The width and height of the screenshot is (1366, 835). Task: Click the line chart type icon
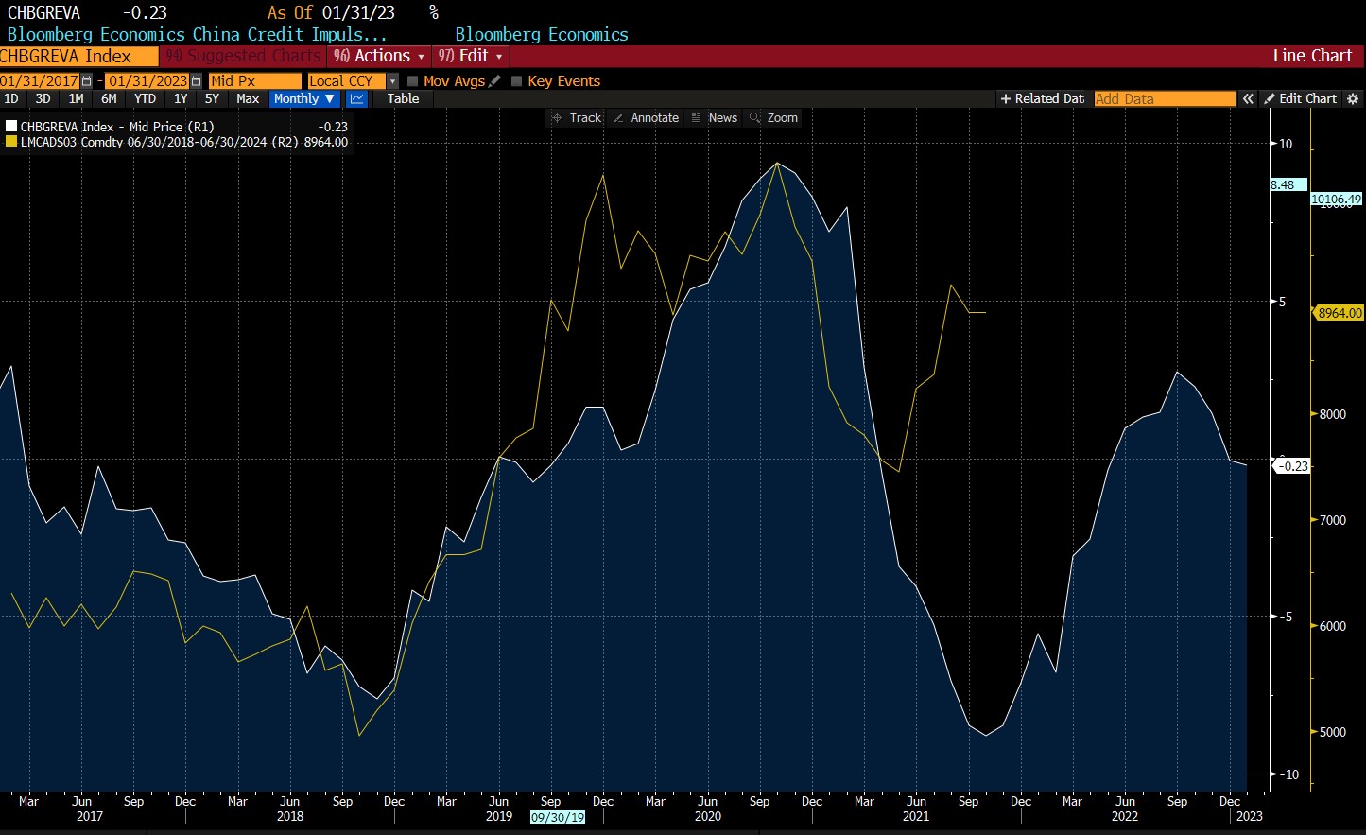357,98
